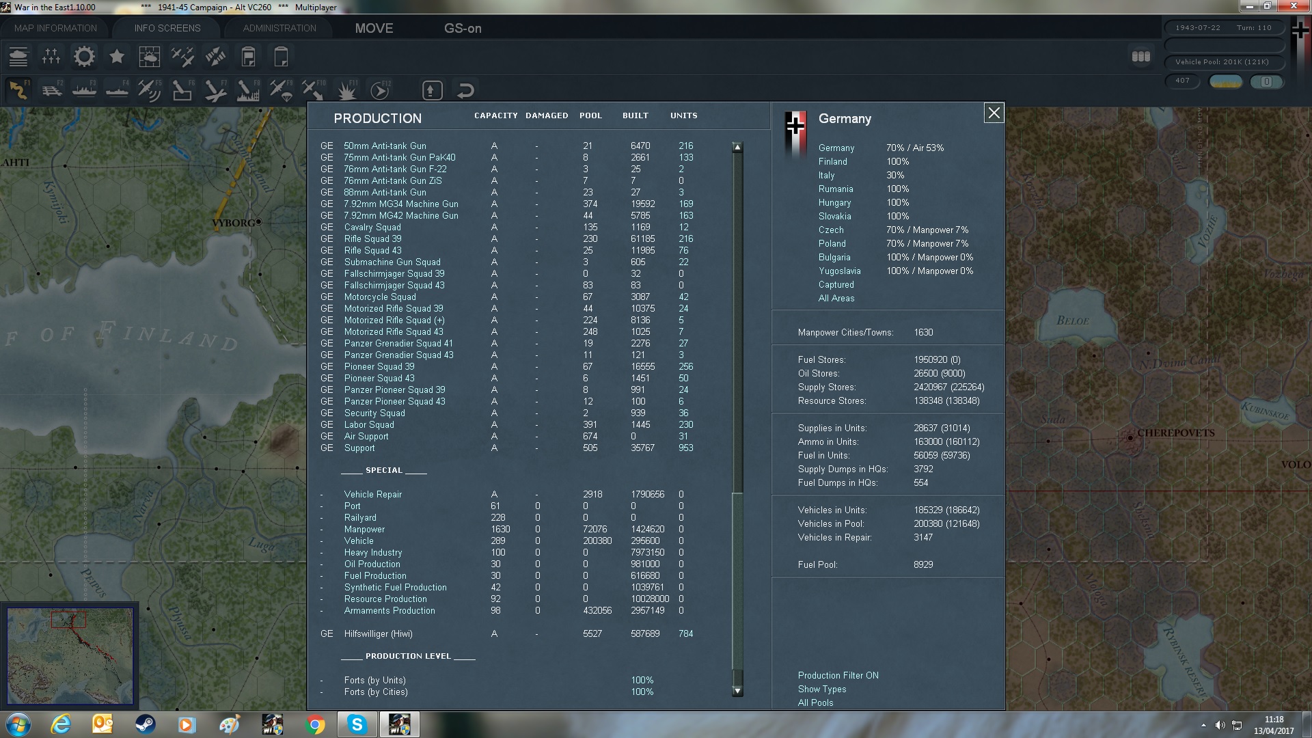Click Armaments Production entry

[x=389, y=610]
